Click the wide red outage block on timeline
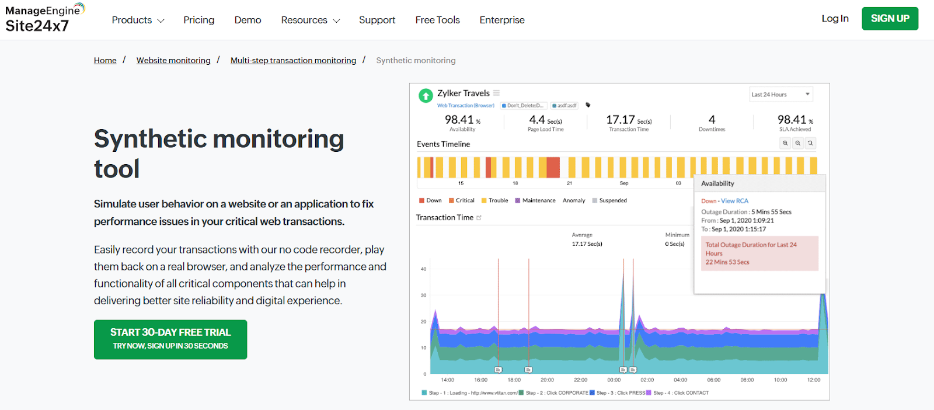This screenshot has width=934, height=410. tap(552, 167)
